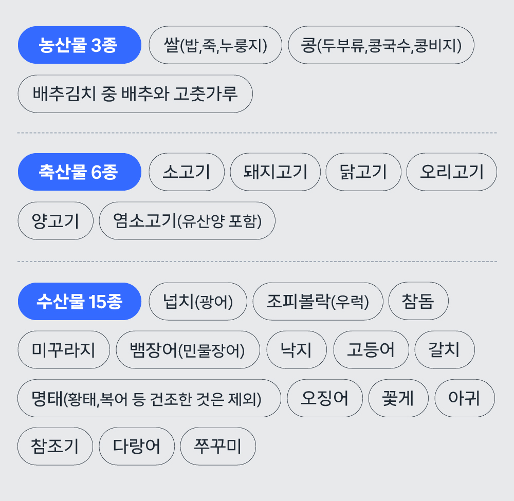This screenshot has height=501, width=514.
Task: Click the 양고기 chip
Action: click(x=56, y=220)
